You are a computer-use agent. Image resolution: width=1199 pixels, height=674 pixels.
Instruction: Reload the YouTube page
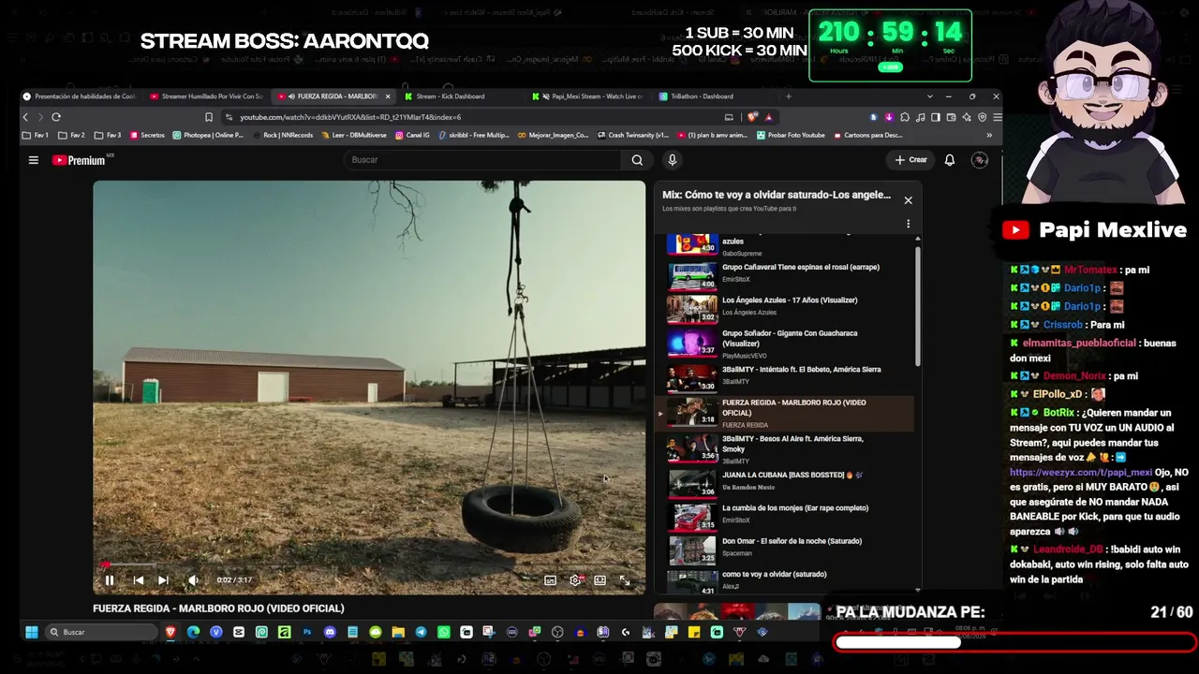pyautogui.click(x=56, y=117)
